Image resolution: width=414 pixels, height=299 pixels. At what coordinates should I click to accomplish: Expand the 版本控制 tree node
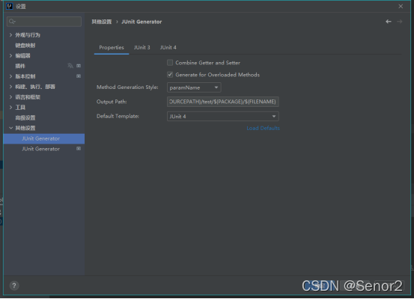pyautogui.click(x=10, y=76)
